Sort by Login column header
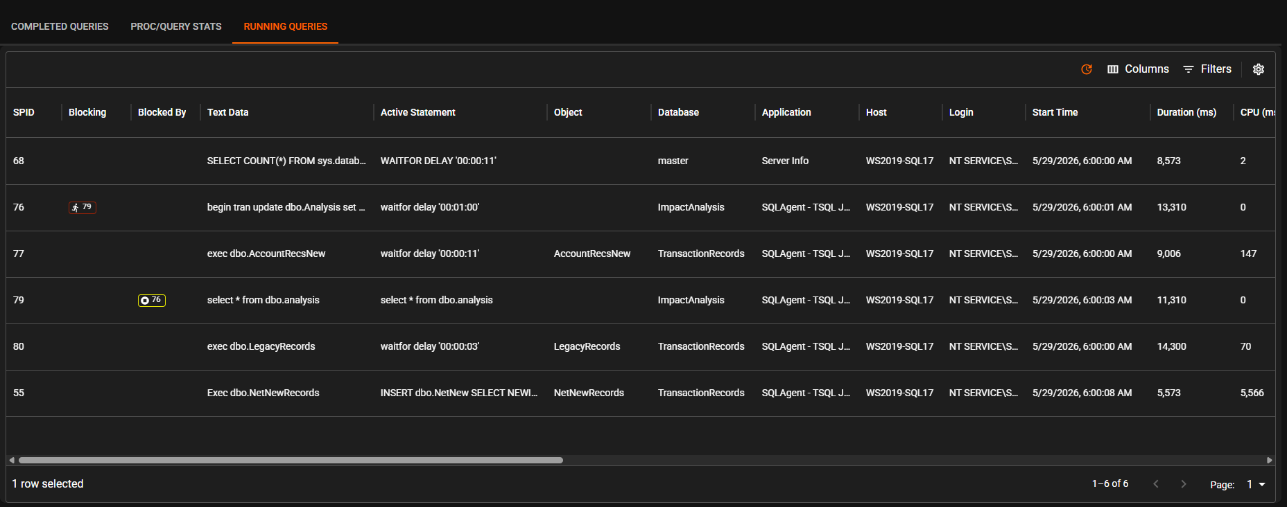The width and height of the screenshot is (1287, 507). coord(961,112)
